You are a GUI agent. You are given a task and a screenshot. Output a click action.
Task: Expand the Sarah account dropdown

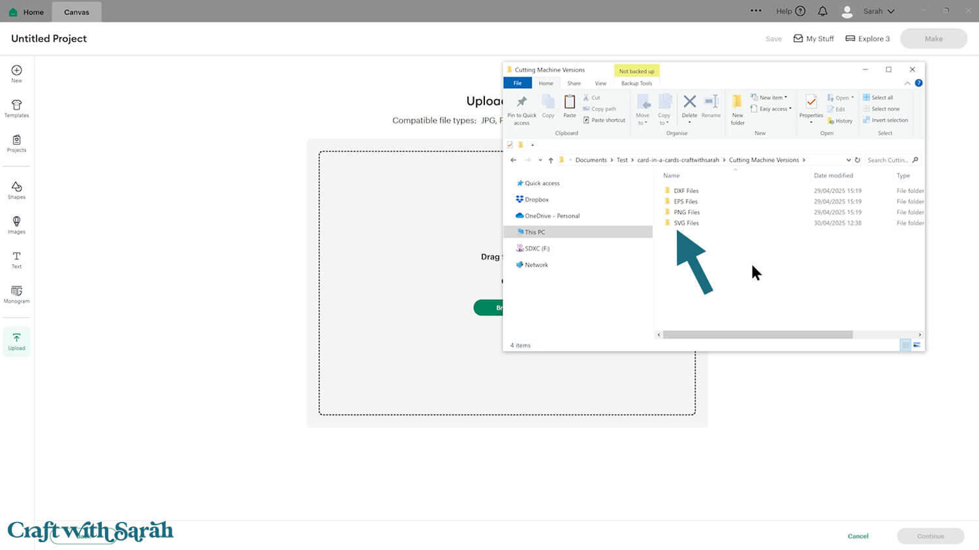coord(878,11)
